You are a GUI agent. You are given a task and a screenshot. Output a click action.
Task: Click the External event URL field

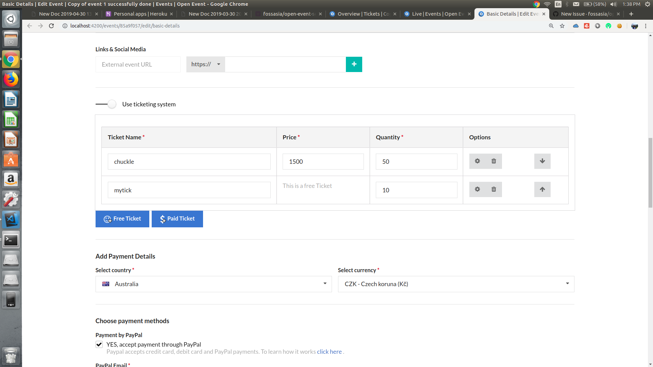pos(138,64)
